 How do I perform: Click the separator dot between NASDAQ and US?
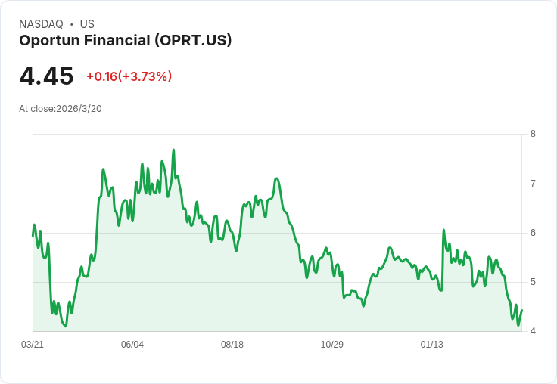(x=71, y=24)
